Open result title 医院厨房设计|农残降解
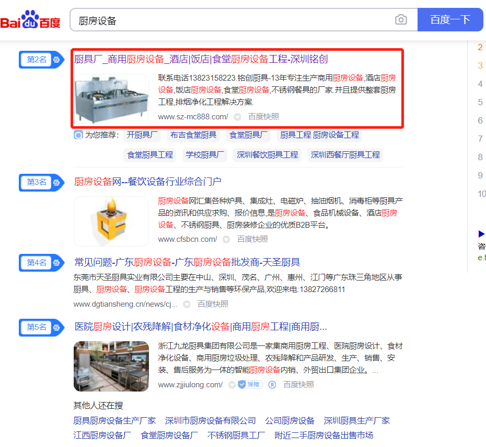 pos(201,327)
